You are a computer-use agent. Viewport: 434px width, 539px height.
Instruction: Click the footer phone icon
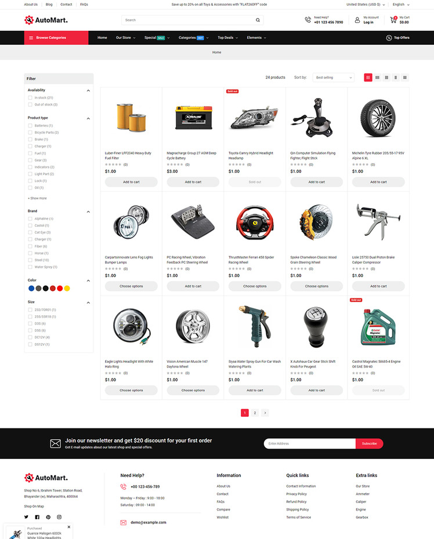(123, 486)
